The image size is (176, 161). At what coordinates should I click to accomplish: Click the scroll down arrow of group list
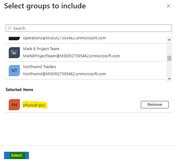(x=169, y=79)
